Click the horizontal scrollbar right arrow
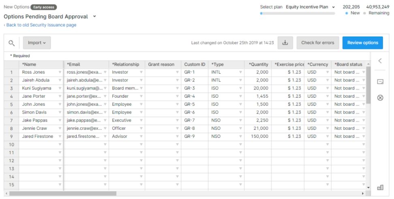 pyautogui.click(x=363, y=194)
